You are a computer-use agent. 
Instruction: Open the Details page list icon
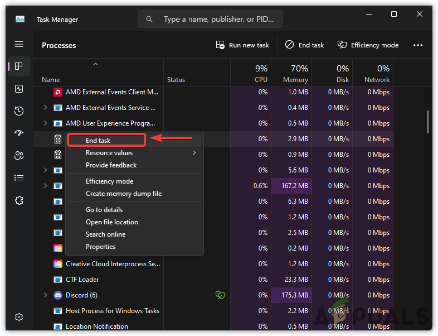19,178
